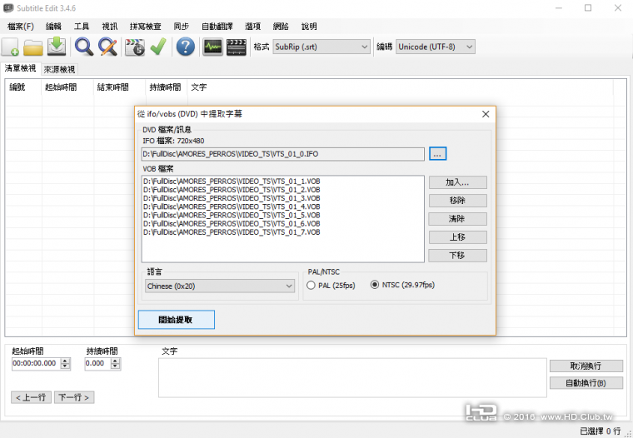The image size is (633, 438).
Task: Open Find with the magnifier icon
Action: click(x=84, y=47)
